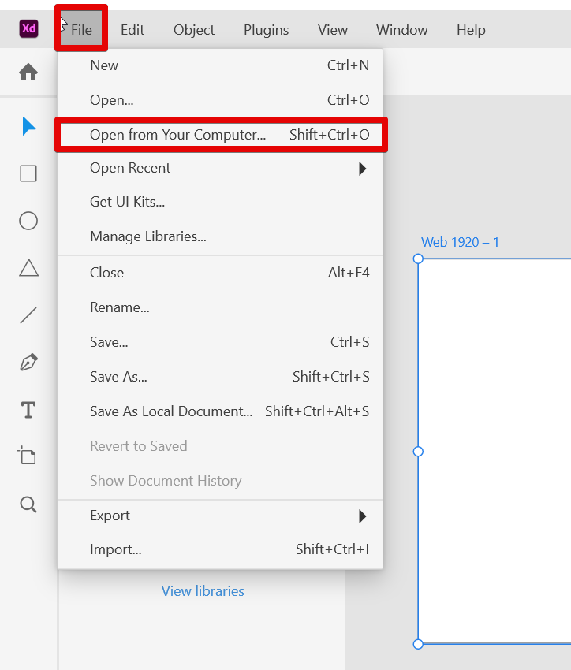The width and height of the screenshot is (571, 670).
Task: Select the Line tool
Action: coord(28,316)
